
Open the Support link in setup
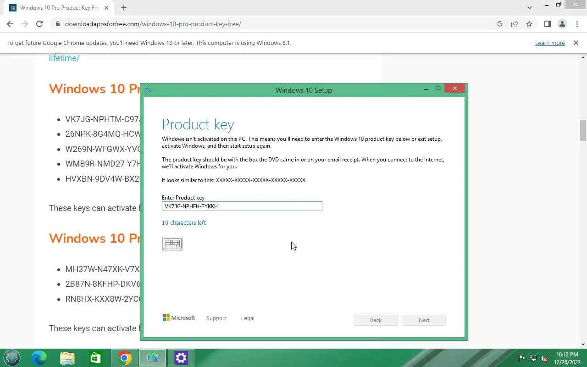[216, 318]
